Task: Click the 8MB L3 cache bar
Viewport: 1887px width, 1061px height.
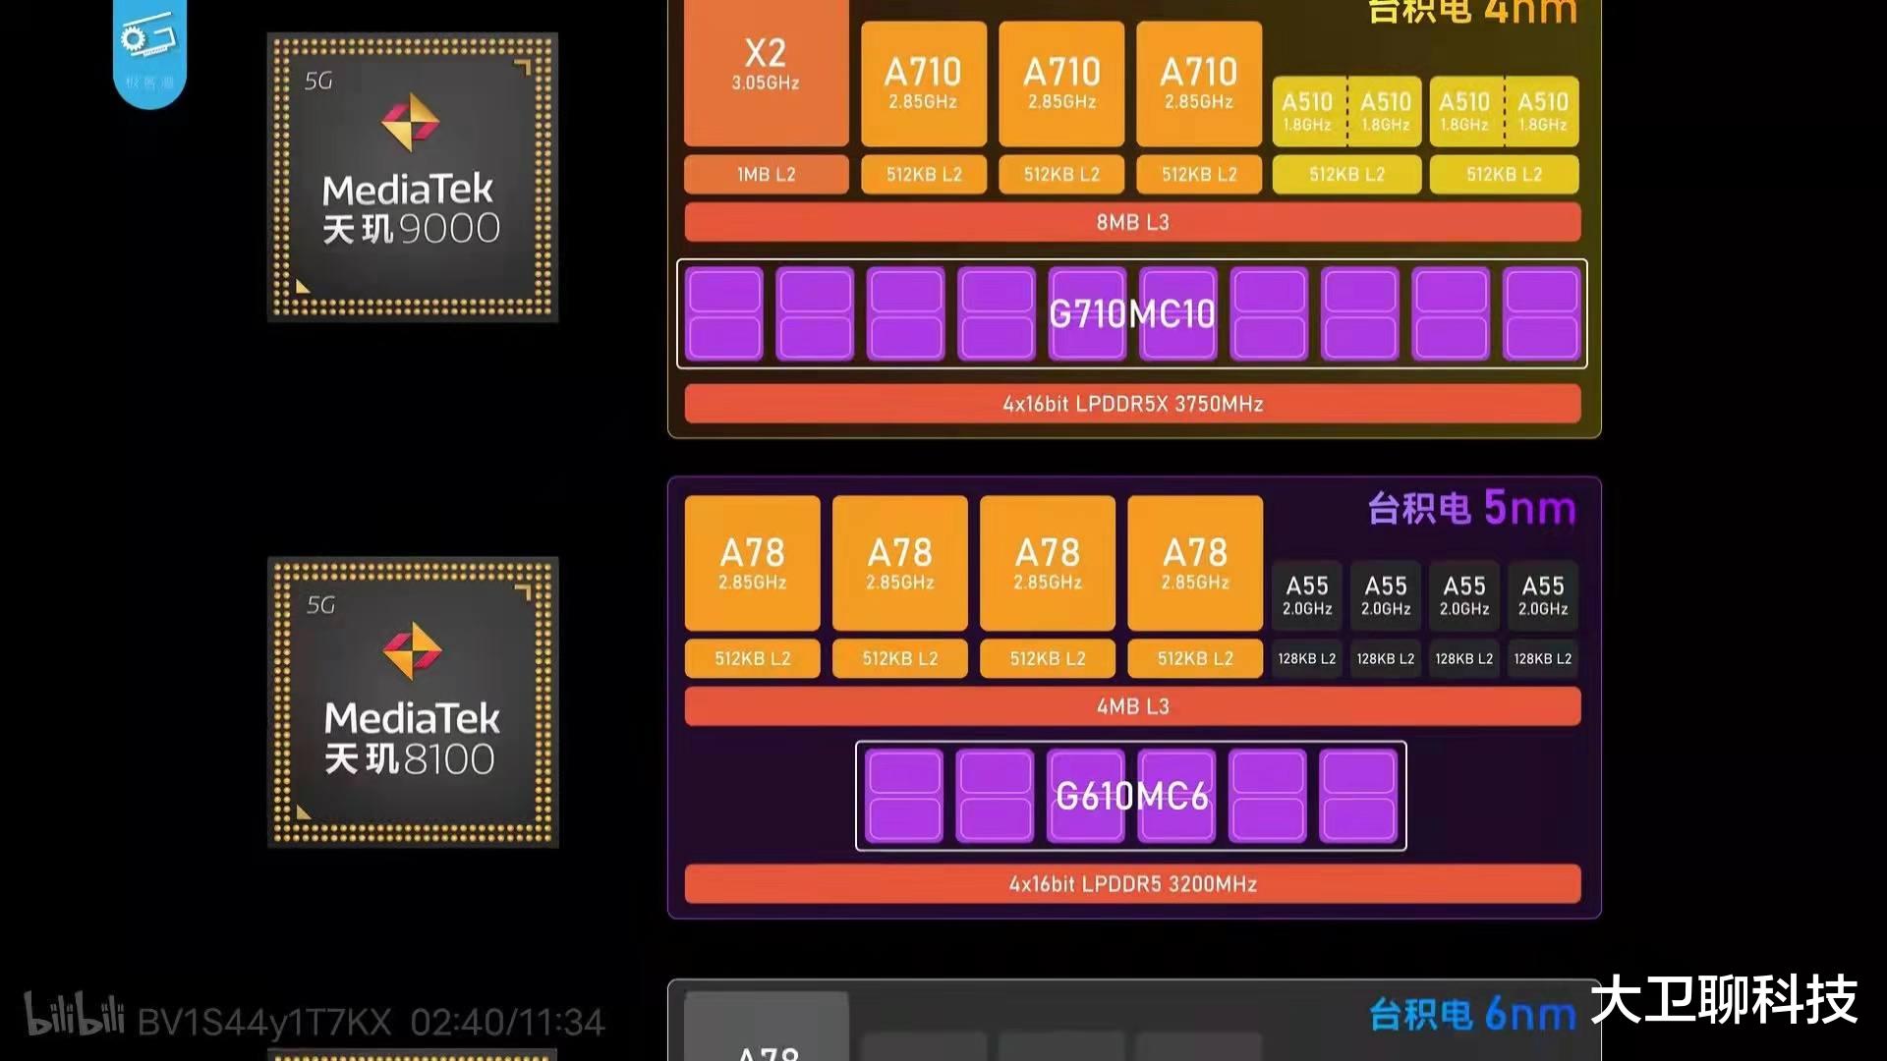Action: pyautogui.click(x=1132, y=222)
